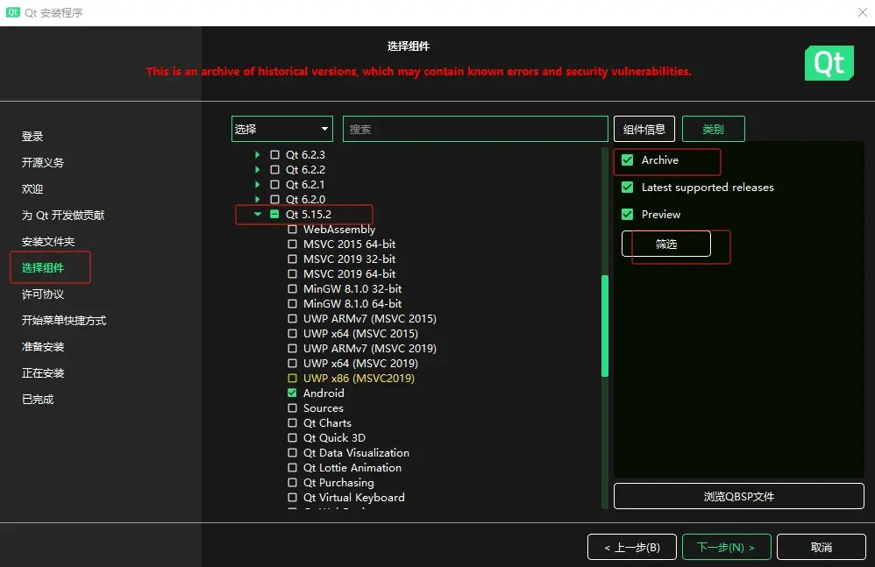875x567 pixels.
Task: Check the WebAssembly component
Action: coord(292,229)
